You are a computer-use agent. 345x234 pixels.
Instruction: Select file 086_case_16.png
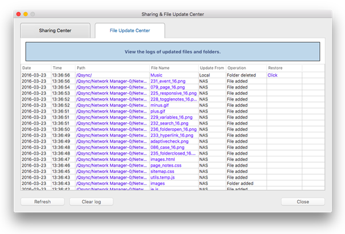(167, 147)
